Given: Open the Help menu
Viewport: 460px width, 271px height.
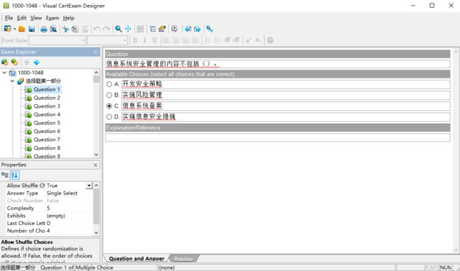Looking at the screenshot, I should tap(69, 18).
